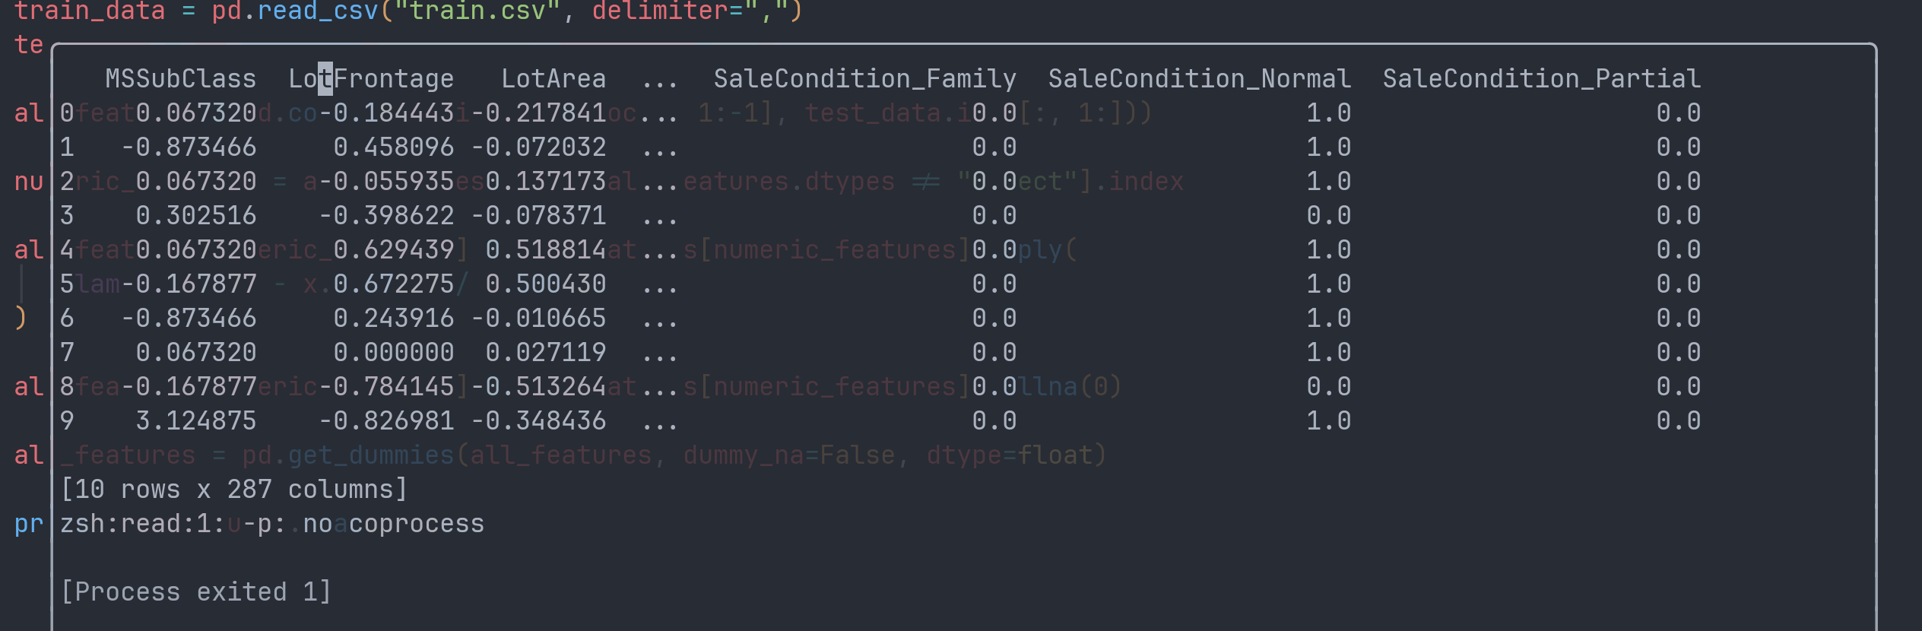Click the MSSubClass column header
This screenshot has height=631, width=1922.
(x=181, y=79)
